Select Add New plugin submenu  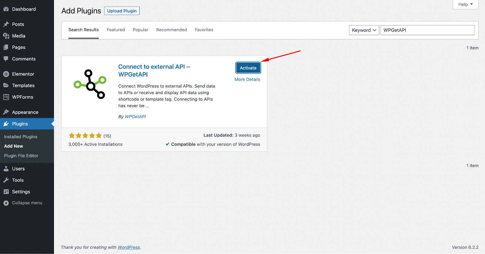14,146
